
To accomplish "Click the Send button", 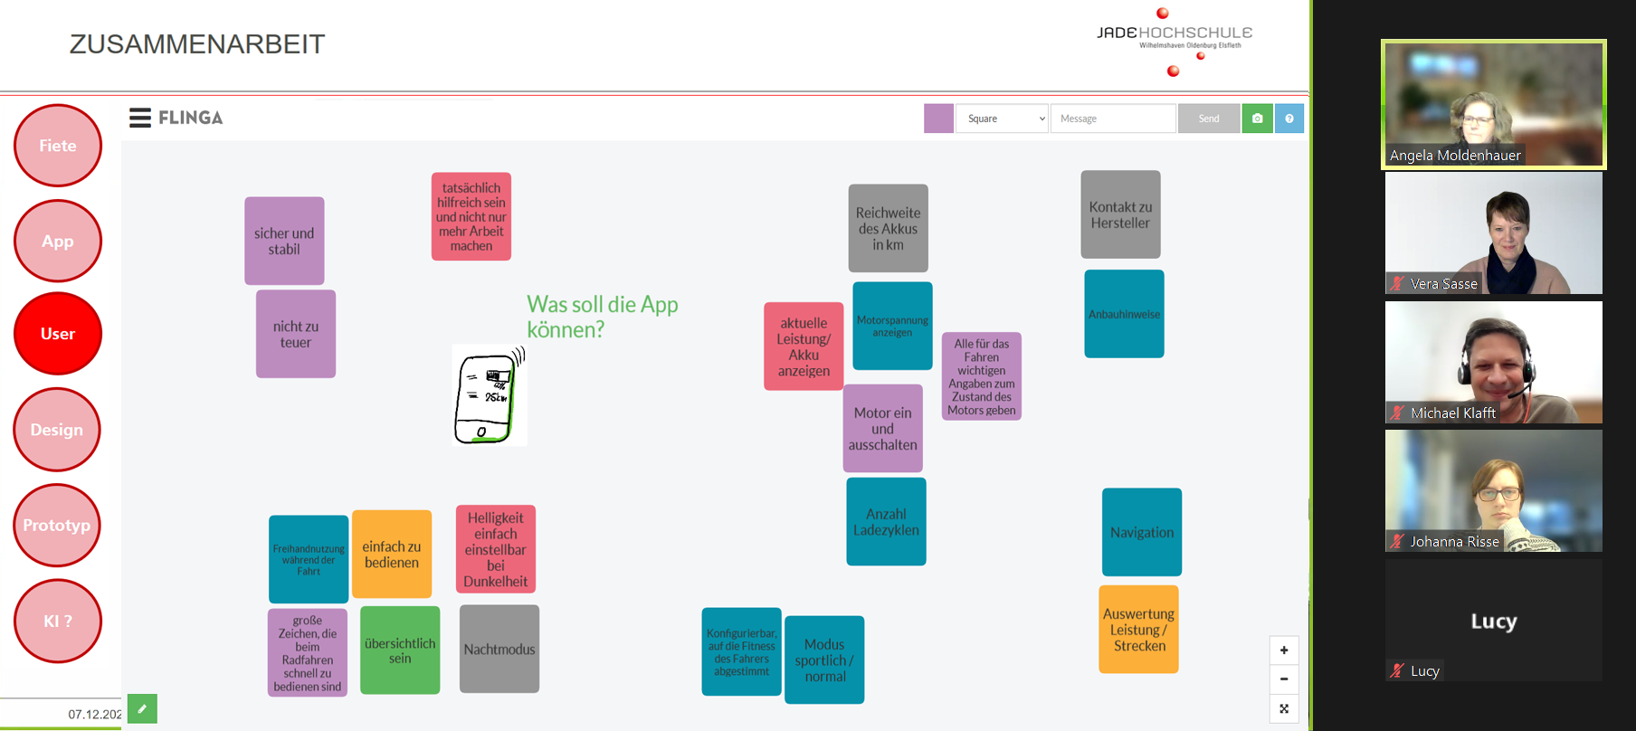I will [1209, 119].
